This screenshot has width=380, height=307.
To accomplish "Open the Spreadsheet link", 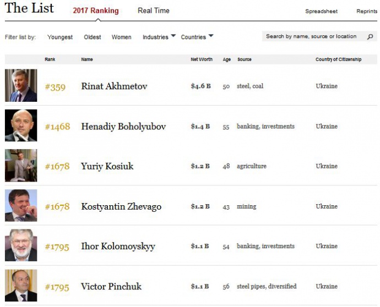I will coord(322,12).
